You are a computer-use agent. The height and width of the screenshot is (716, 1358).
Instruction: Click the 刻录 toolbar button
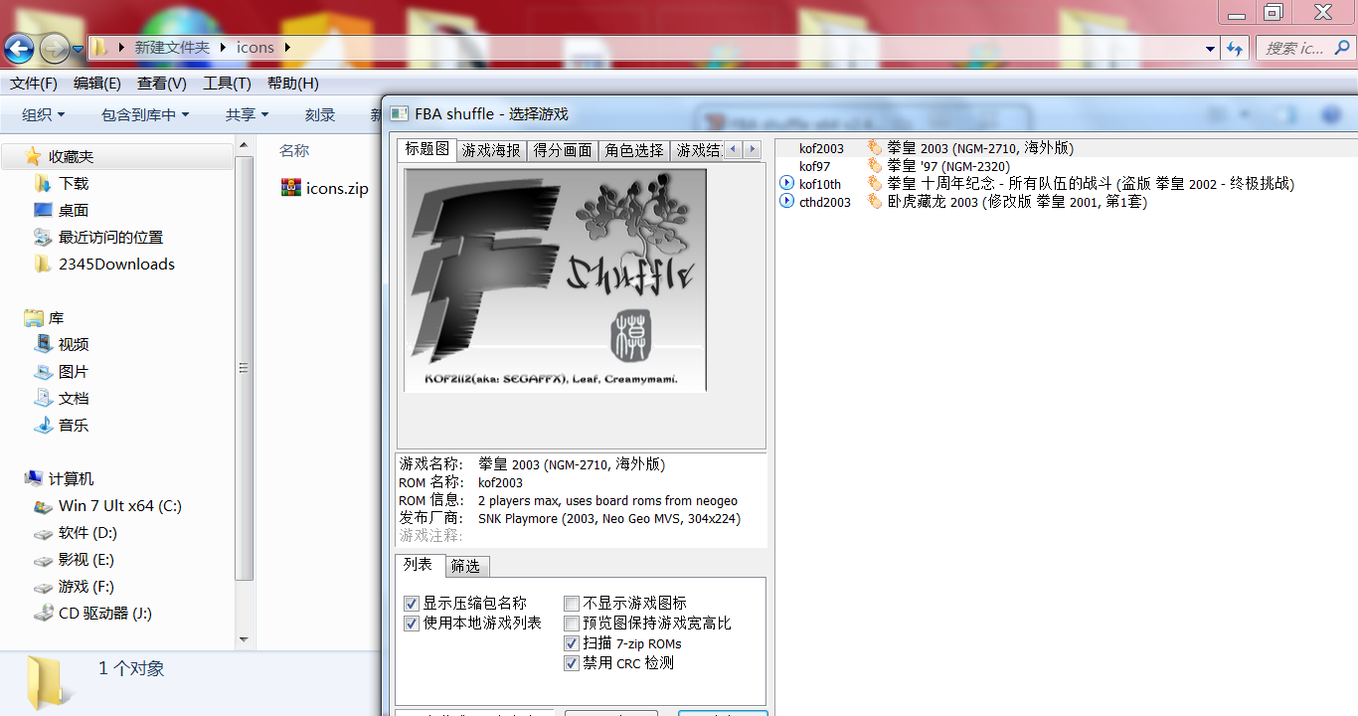click(319, 115)
